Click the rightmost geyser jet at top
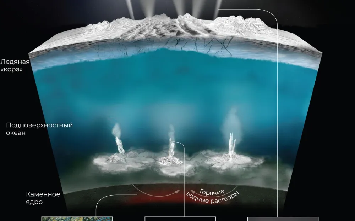Image resolution: width=355 pixels, height=221 pixels. coord(217,8)
